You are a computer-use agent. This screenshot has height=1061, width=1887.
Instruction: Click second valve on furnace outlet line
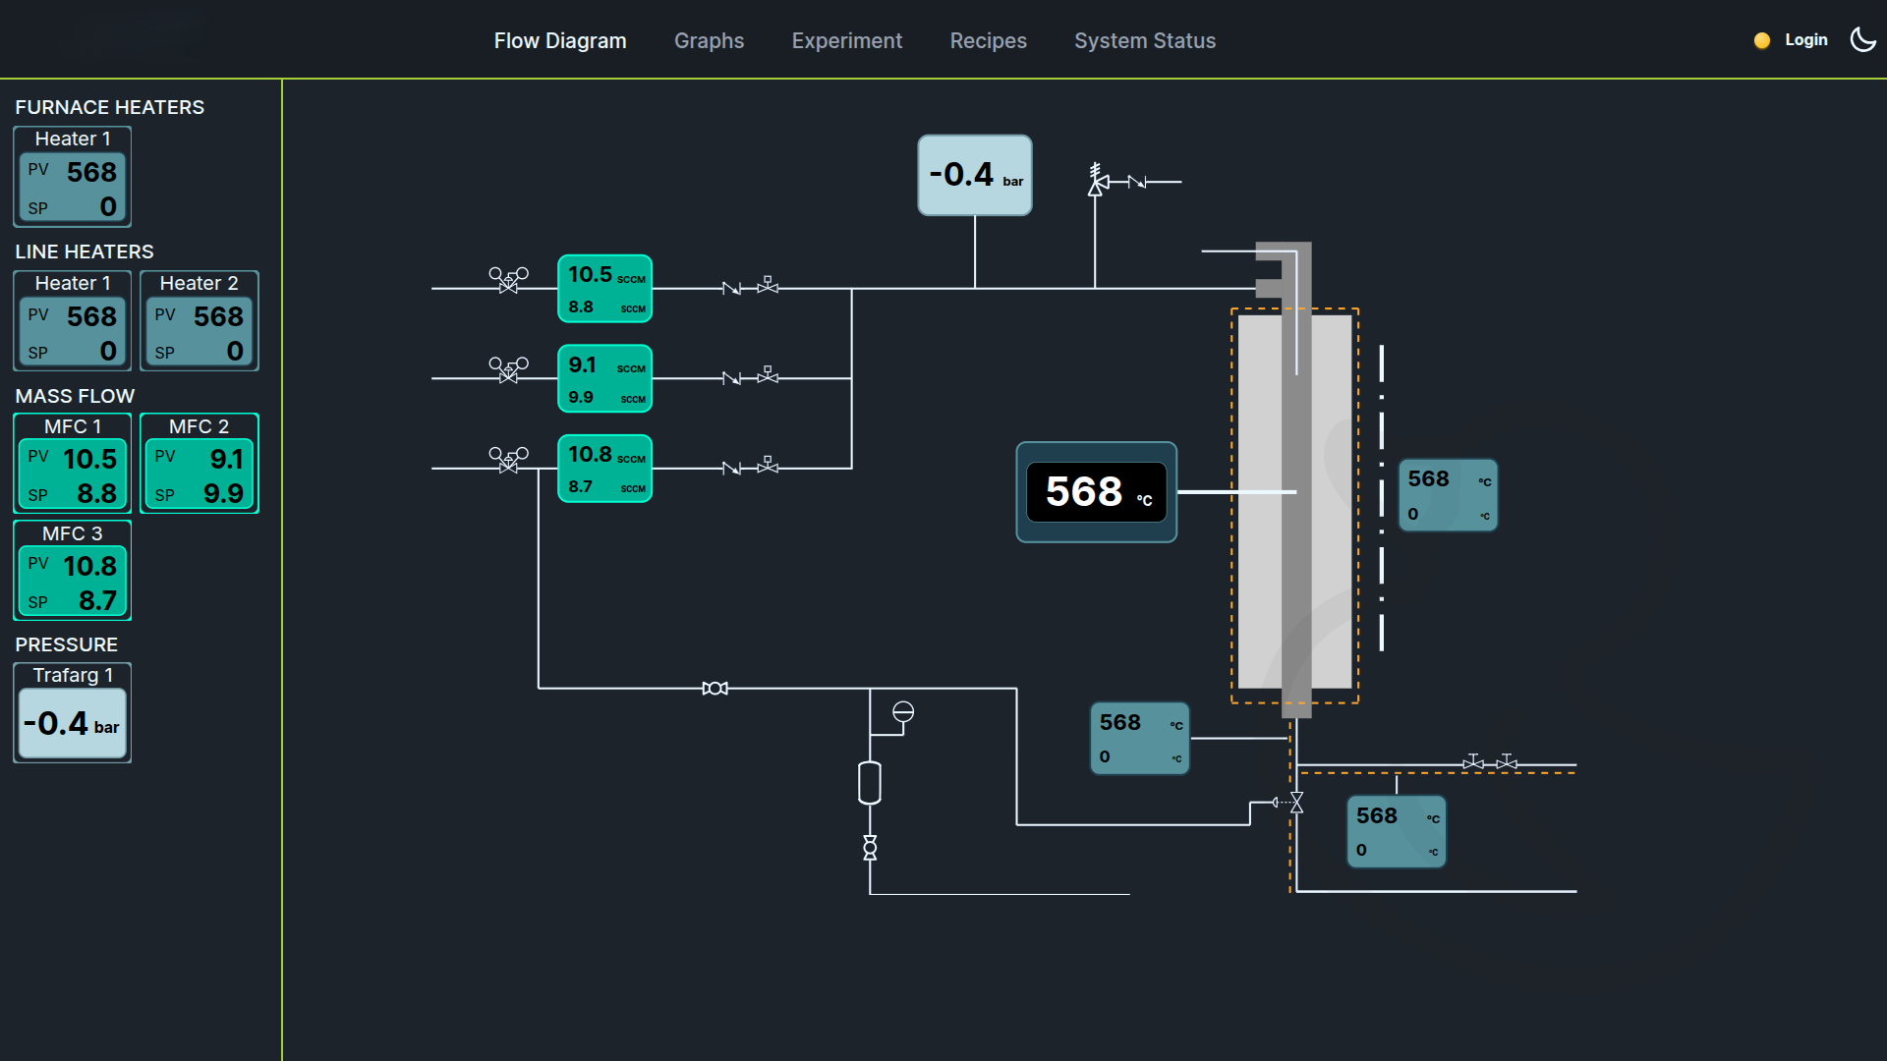(x=1507, y=761)
